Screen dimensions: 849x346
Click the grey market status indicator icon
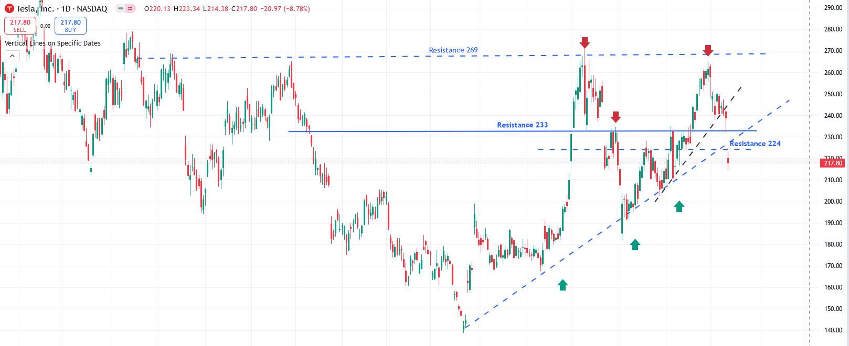tap(121, 9)
